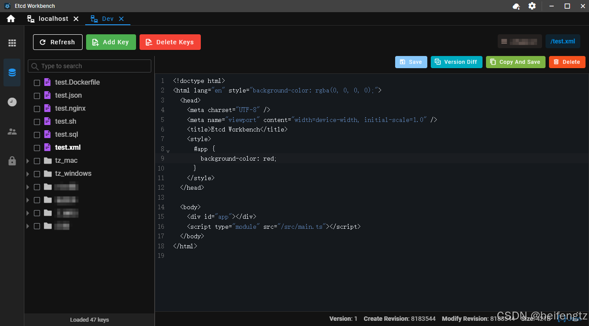Switch to the localhost tab
Image resolution: width=589 pixels, height=326 pixels.
53,19
